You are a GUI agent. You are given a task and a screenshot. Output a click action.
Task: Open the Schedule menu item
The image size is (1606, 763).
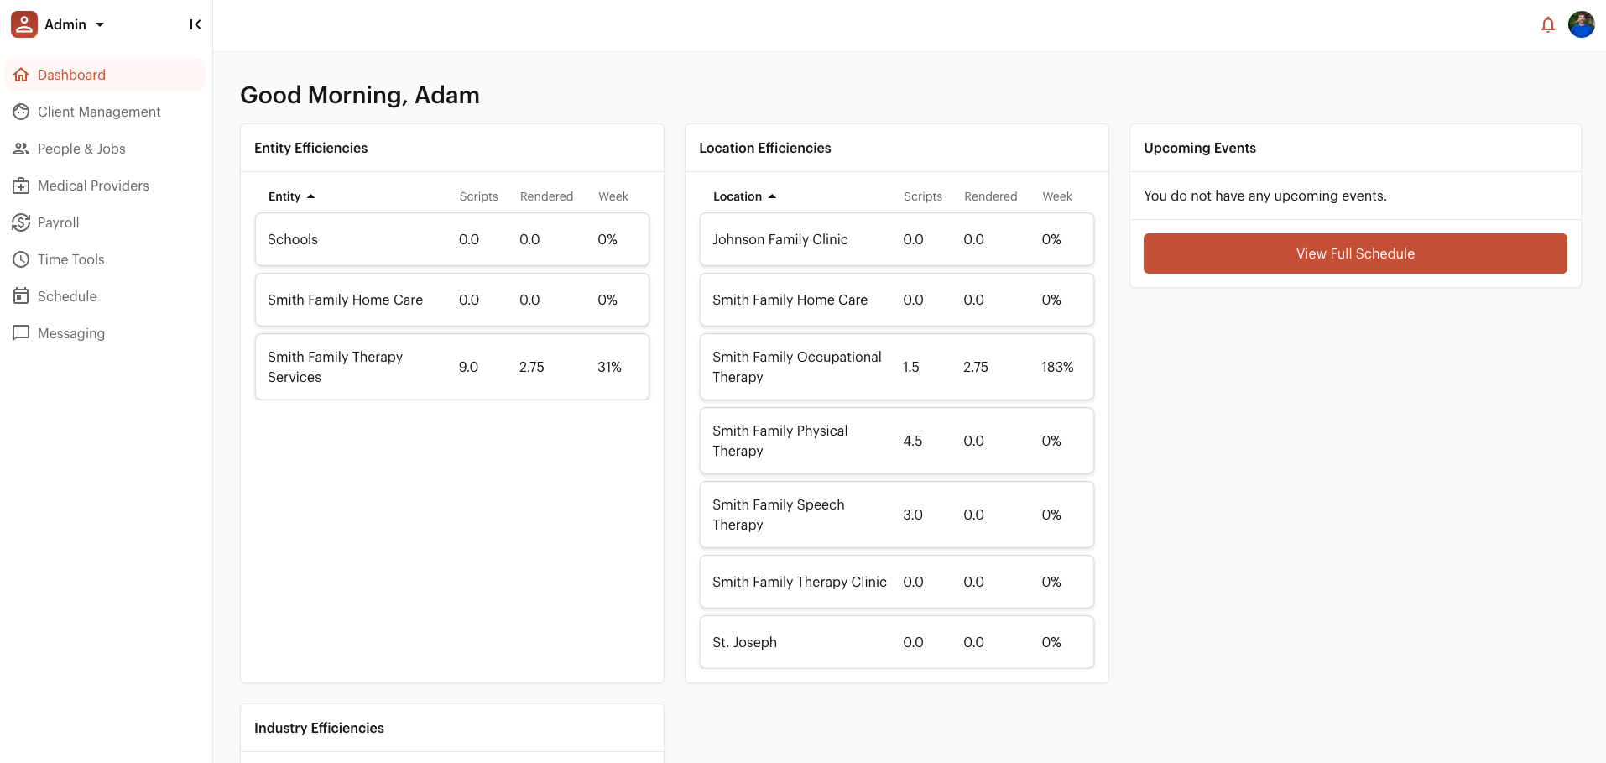click(x=67, y=296)
